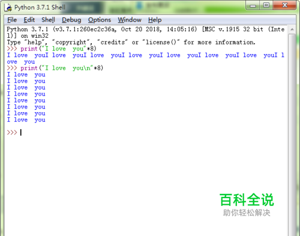The width and height of the screenshot is (300, 236).
Task: Open the File menu
Action: (12, 20)
